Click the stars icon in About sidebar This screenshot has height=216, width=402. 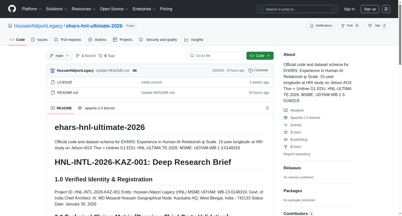tap(286, 132)
